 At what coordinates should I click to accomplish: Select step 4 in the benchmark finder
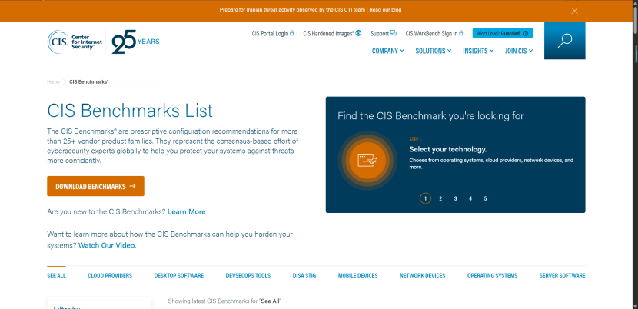[x=470, y=198]
